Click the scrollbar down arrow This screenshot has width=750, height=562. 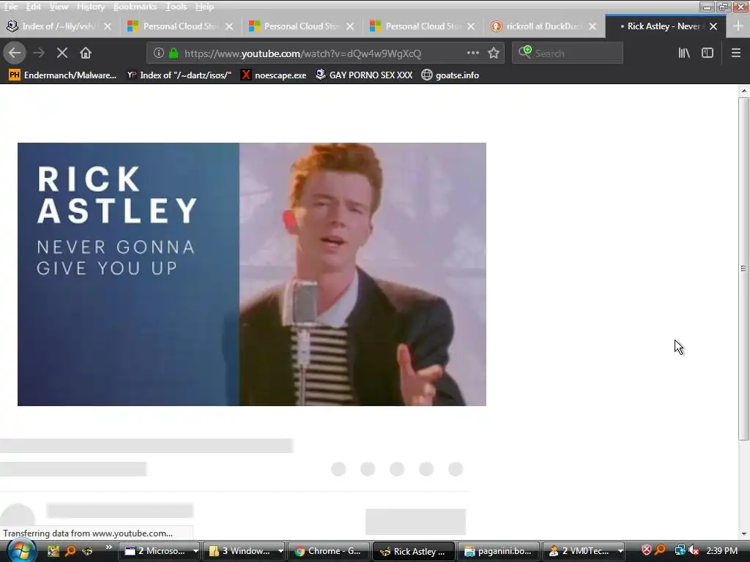tap(743, 533)
